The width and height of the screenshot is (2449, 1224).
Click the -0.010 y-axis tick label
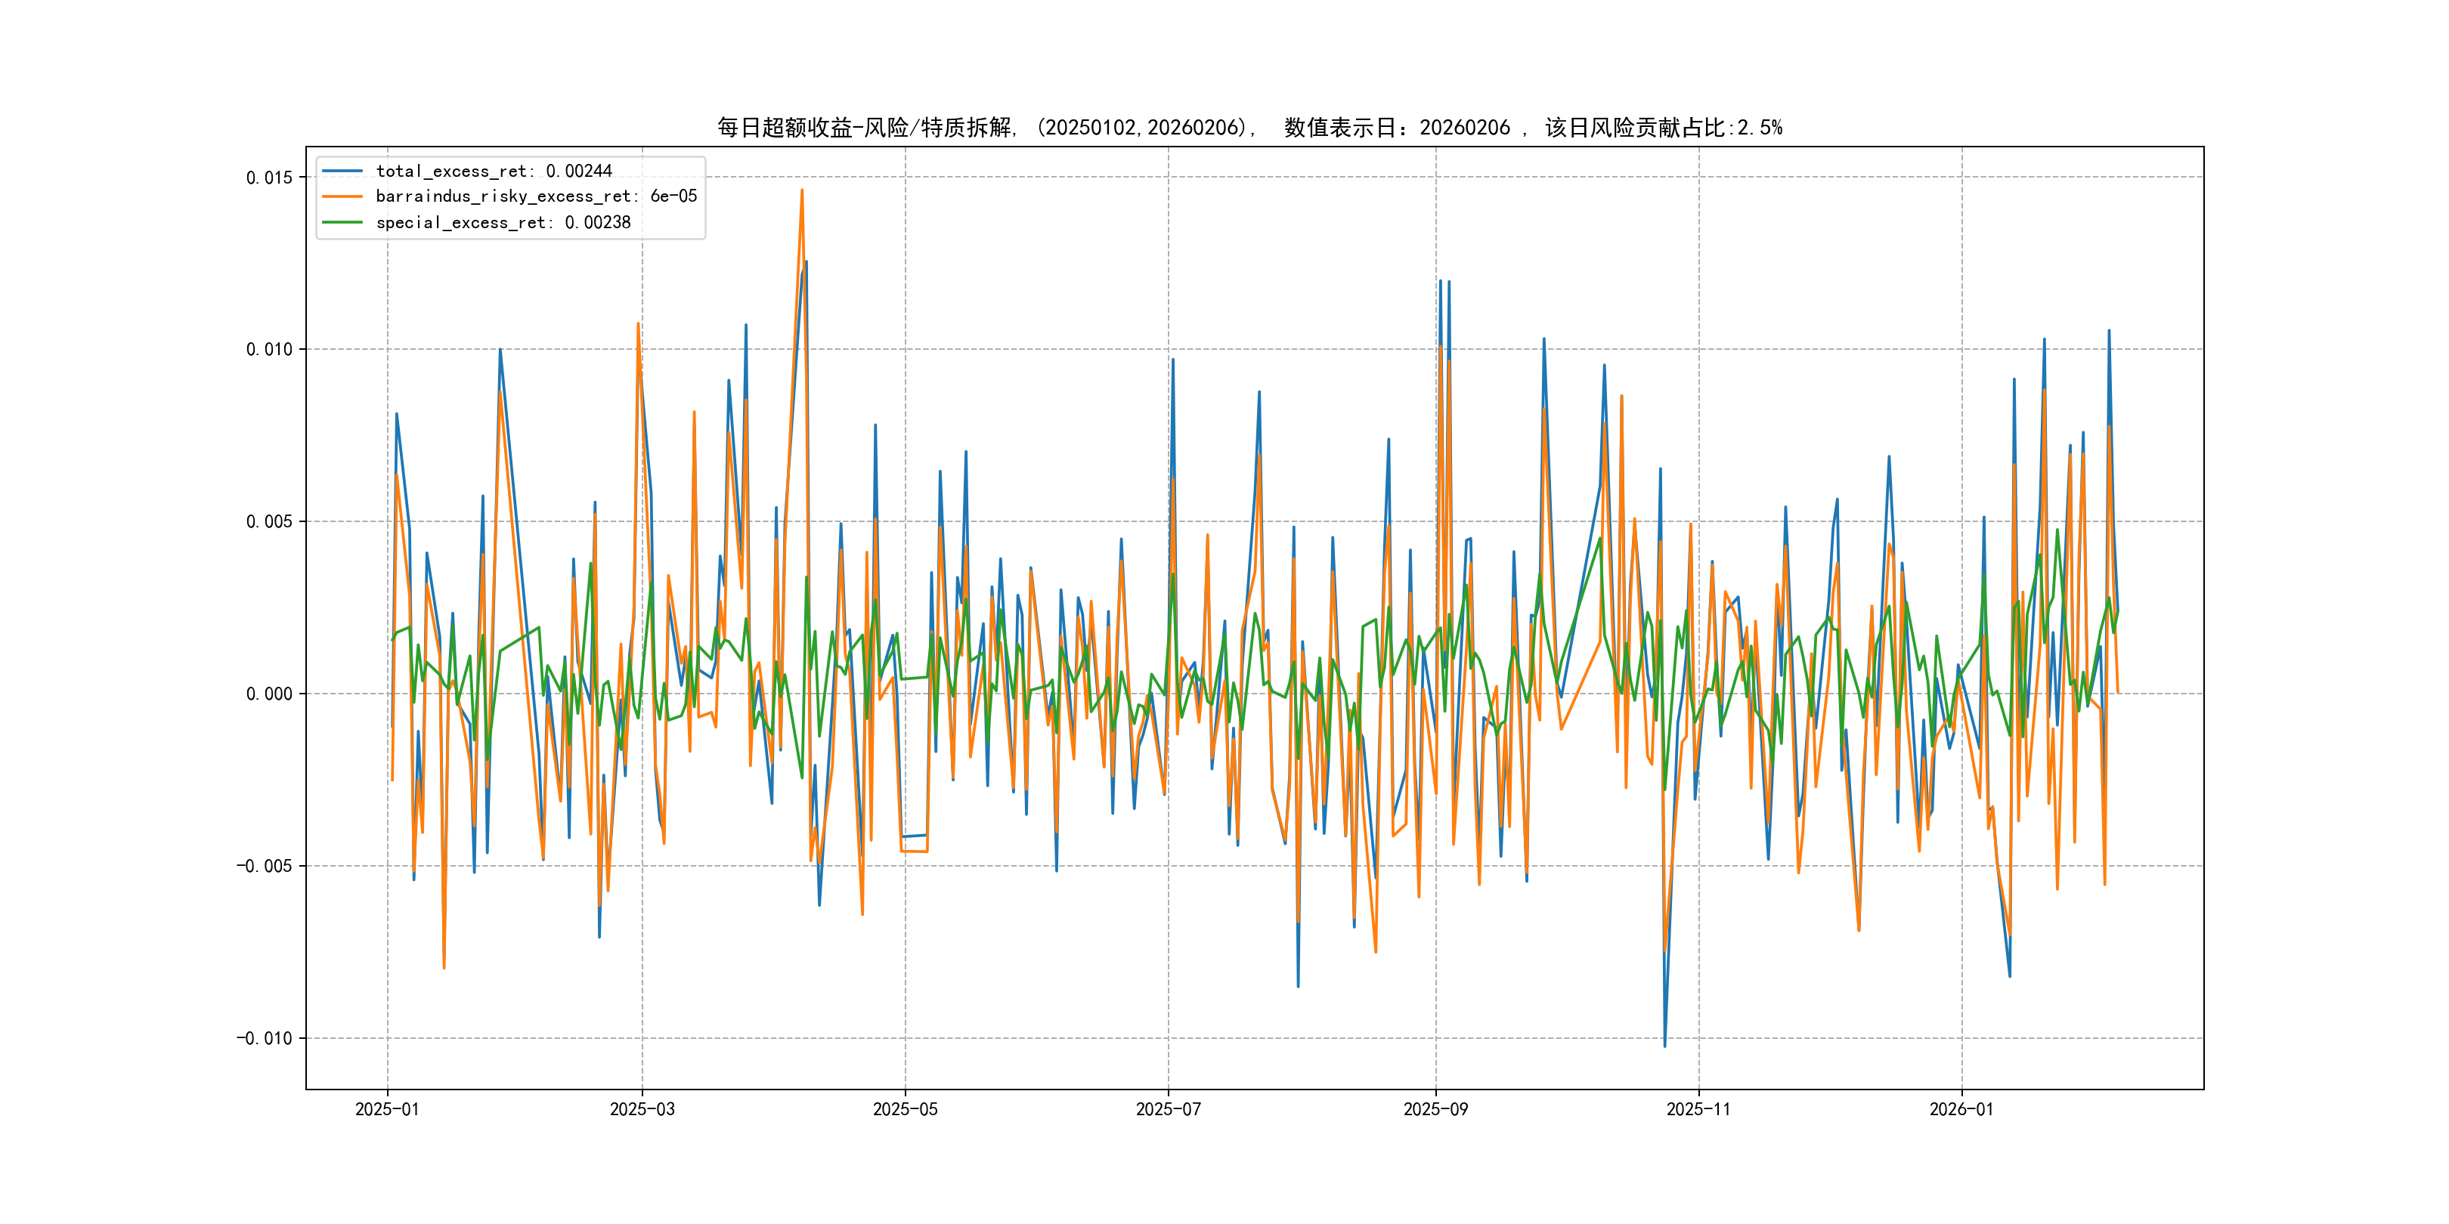[265, 1037]
